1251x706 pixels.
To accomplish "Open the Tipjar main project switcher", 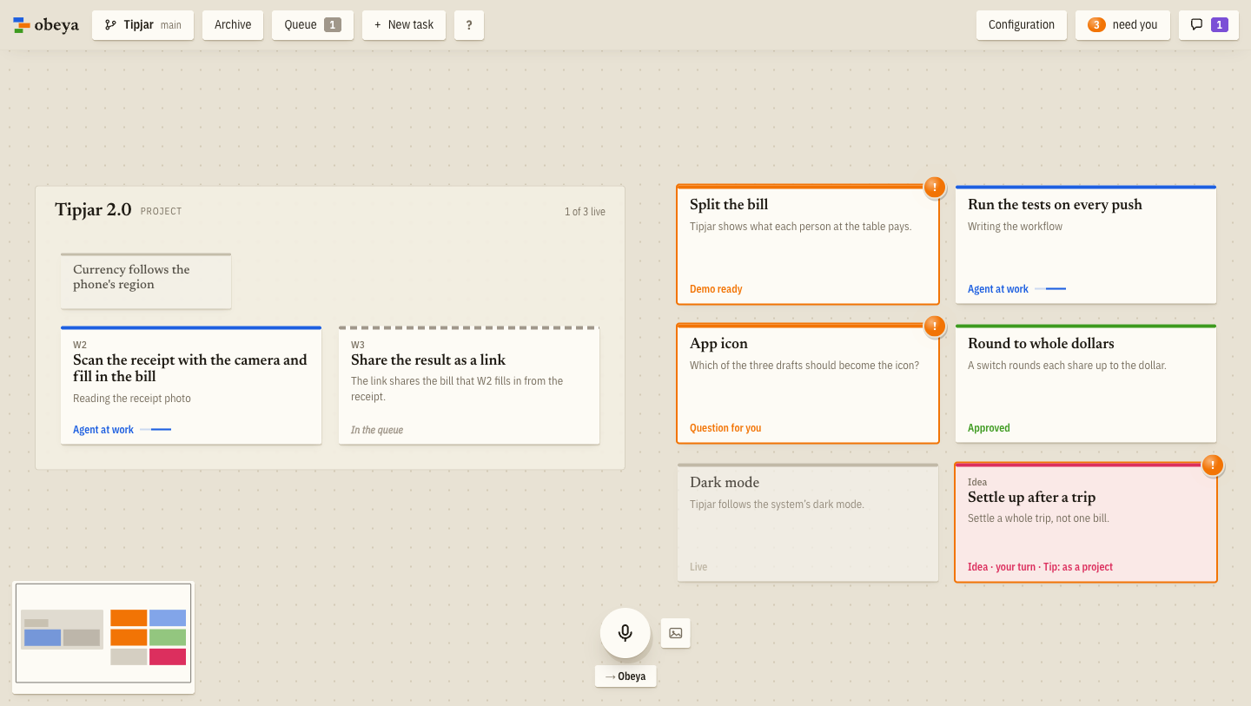I will pyautogui.click(x=143, y=25).
